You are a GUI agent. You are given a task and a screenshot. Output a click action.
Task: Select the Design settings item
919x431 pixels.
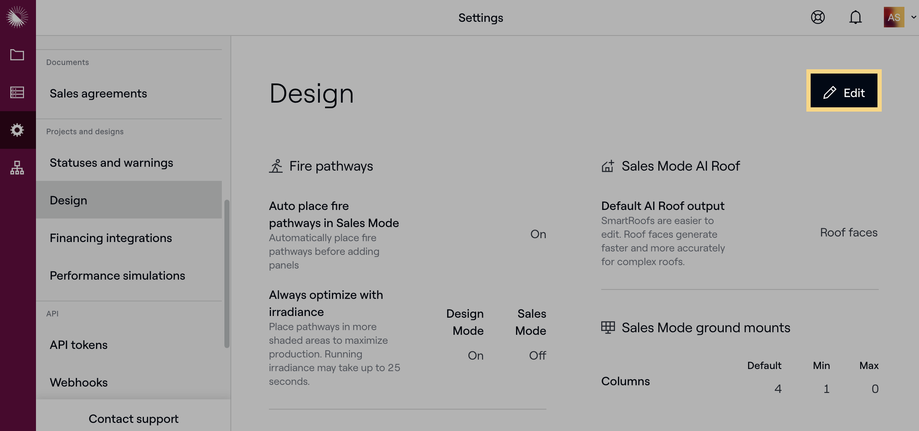click(129, 200)
